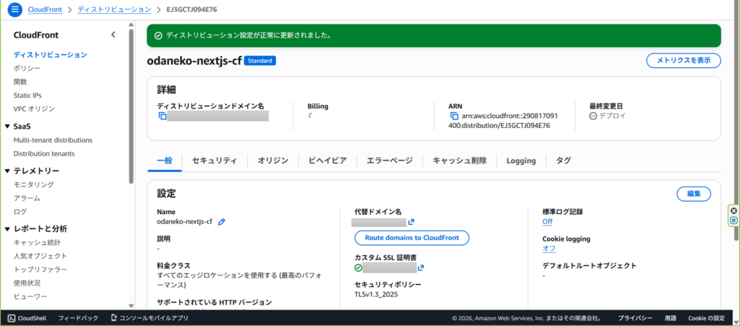Collapse the CloudFront sidebar with the chevron
The image size is (740, 326).
(x=113, y=35)
